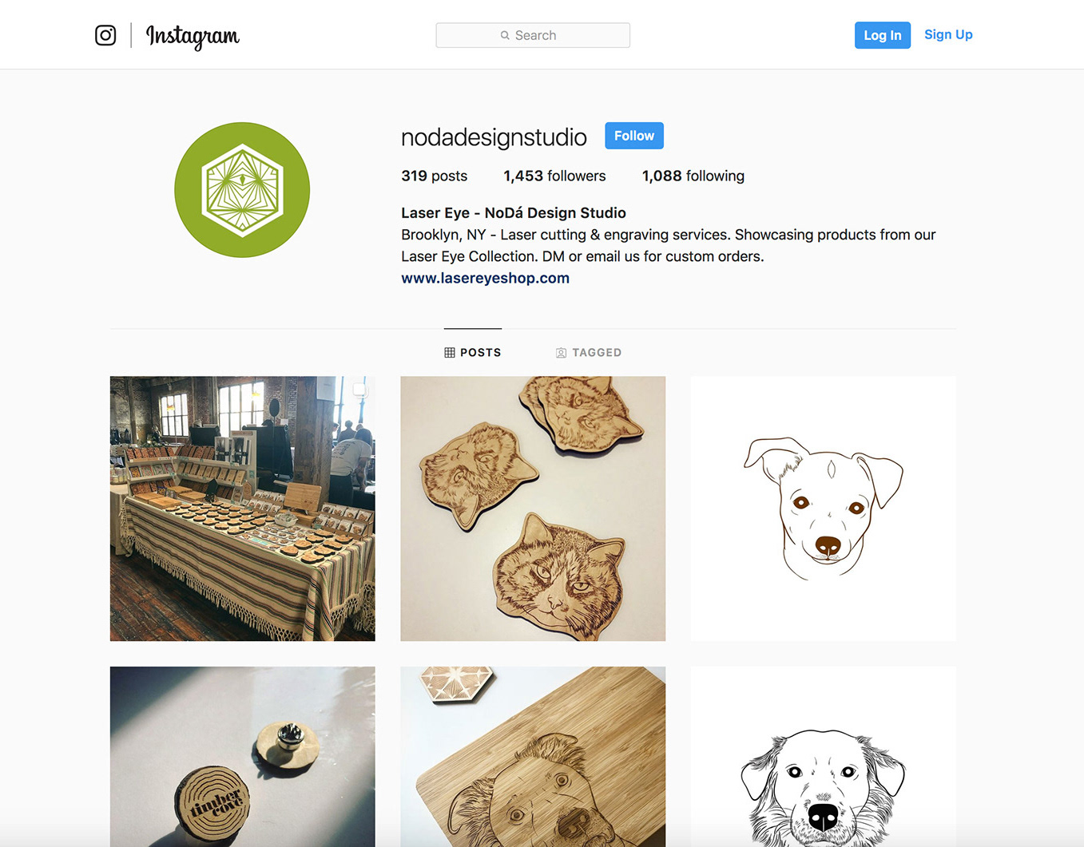Visit www.lasereyeshop.com link
This screenshot has width=1084, height=847.
tap(485, 278)
